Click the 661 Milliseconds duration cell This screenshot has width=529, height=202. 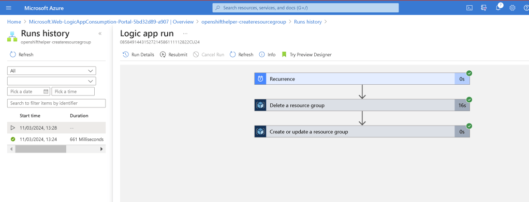tap(87, 139)
